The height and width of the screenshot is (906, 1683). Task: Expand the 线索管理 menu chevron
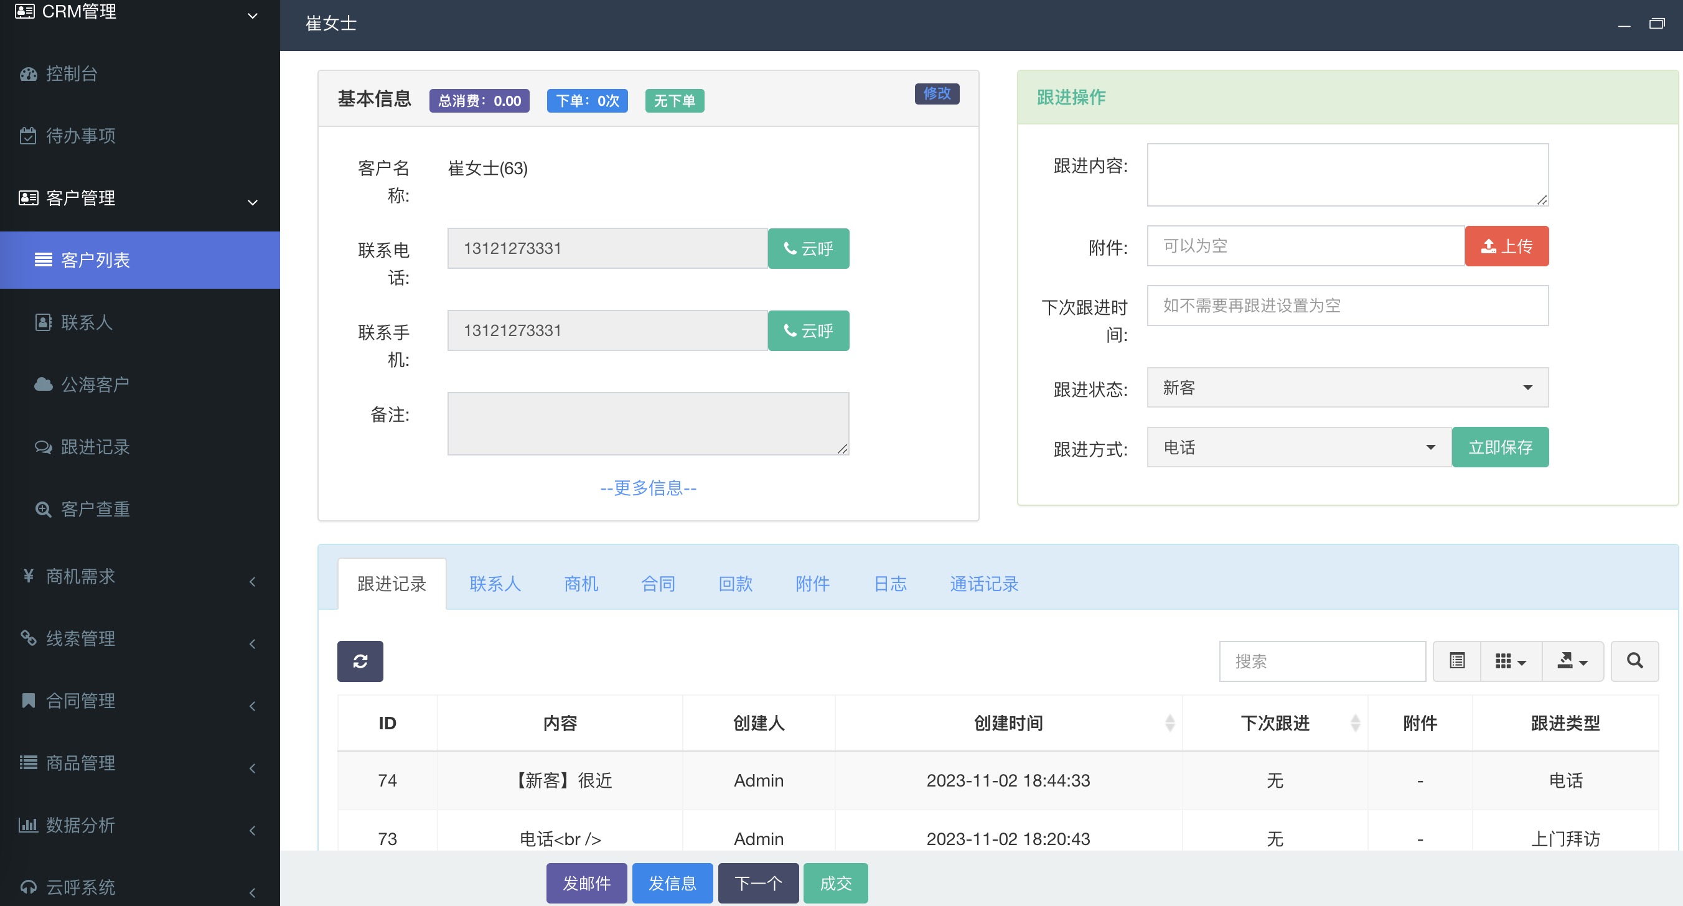[x=253, y=643]
